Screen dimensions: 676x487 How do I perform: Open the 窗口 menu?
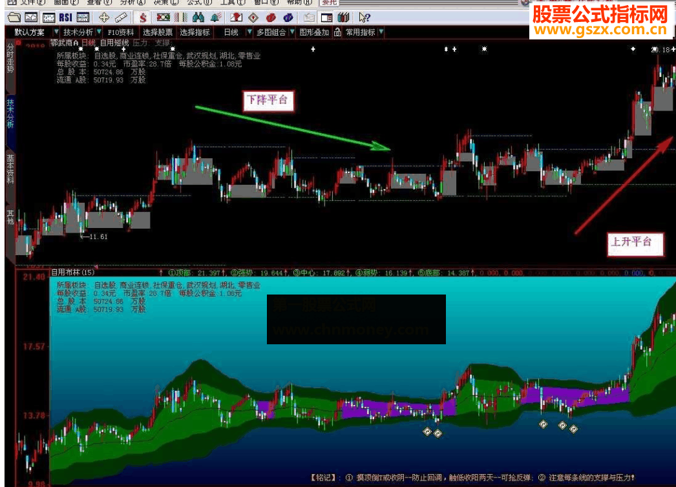[266, 2]
